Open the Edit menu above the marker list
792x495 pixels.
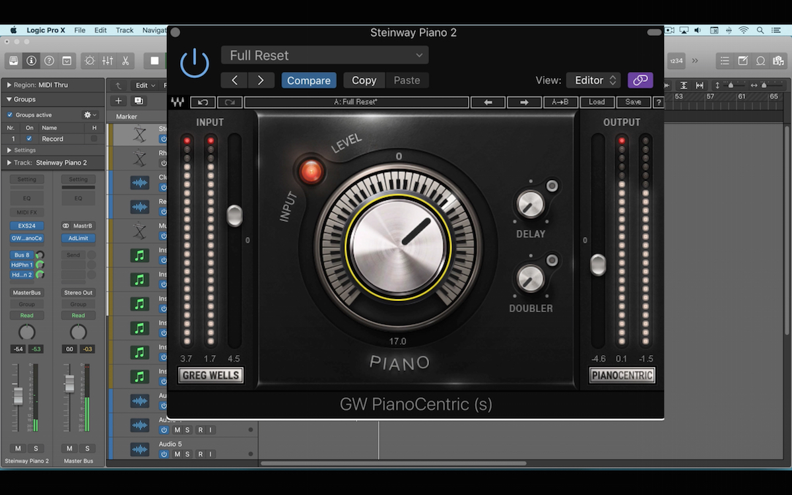(144, 86)
